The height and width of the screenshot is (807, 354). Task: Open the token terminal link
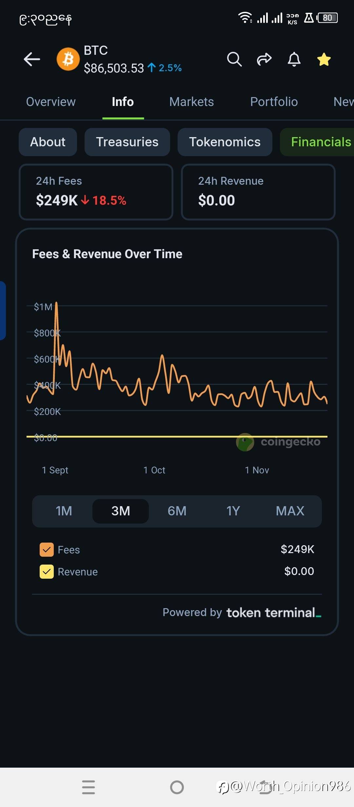tap(274, 612)
